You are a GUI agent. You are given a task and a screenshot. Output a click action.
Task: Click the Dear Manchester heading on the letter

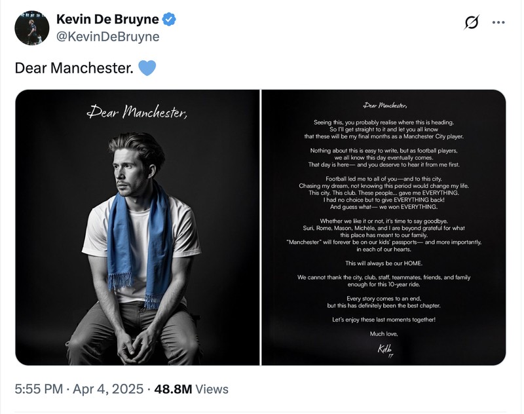coord(384,105)
